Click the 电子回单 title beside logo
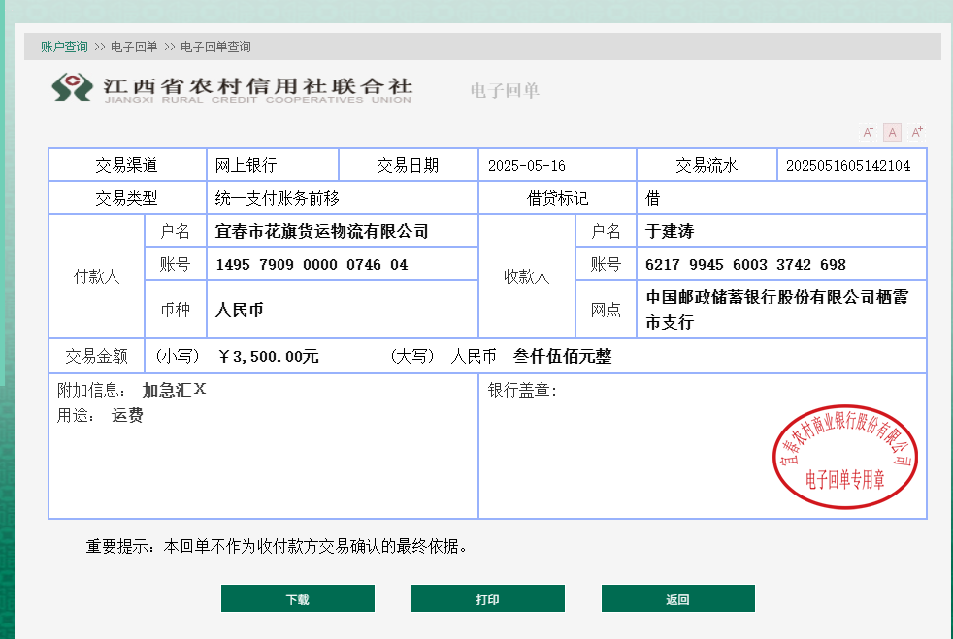Image resolution: width=953 pixels, height=639 pixels. point(505,90)
